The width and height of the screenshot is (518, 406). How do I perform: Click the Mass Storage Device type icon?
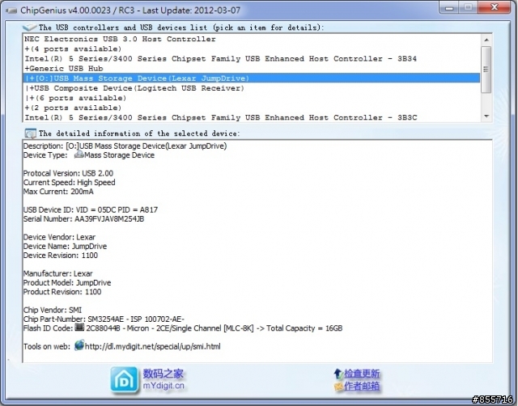79,154
